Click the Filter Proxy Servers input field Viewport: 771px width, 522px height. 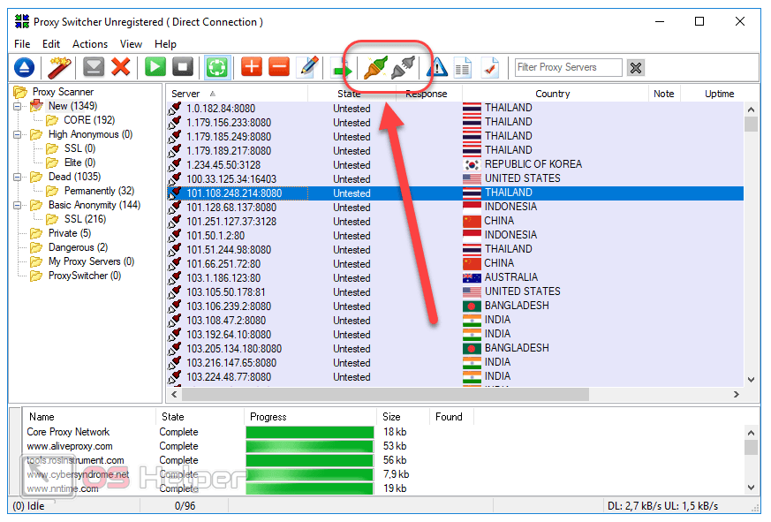click(x=568, y=67)
